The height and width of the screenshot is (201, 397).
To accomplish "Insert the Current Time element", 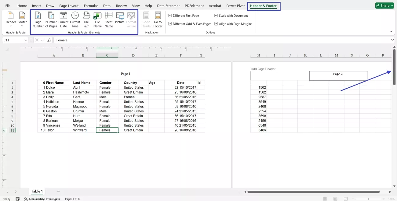I will (75, 19).
